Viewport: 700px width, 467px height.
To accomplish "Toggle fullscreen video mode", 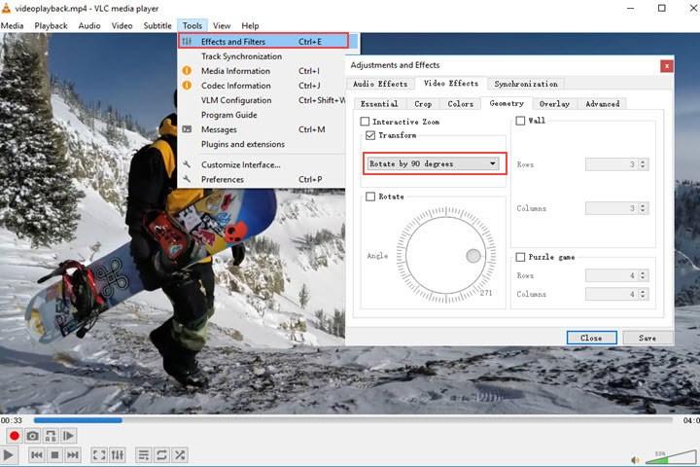I will point(98,455).
